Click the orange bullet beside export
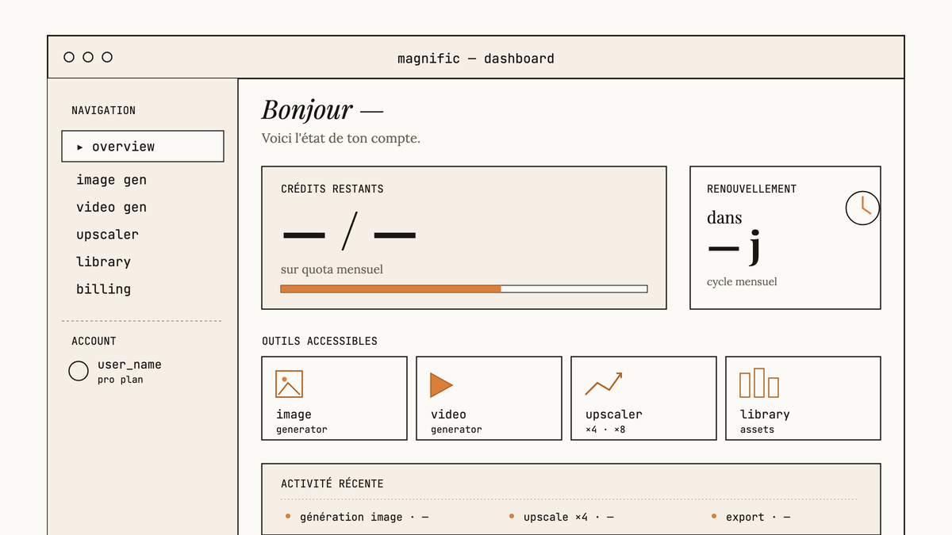The height and width of the screenshot is (535, 952). click(714, 516)
